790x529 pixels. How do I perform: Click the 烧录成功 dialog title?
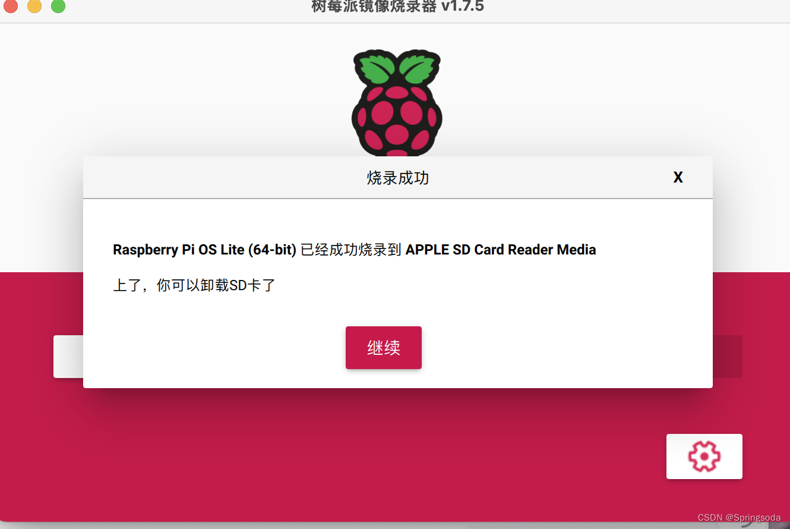(397, 178)
